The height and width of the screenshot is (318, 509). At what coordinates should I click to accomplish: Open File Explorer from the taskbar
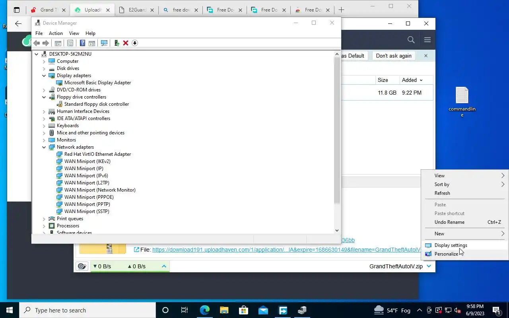pos(224,310)
